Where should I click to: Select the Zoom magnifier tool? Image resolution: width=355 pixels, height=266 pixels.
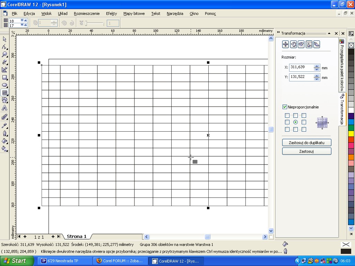(5, 54)
